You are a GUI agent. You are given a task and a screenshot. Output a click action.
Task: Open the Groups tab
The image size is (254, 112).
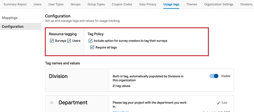76,4
